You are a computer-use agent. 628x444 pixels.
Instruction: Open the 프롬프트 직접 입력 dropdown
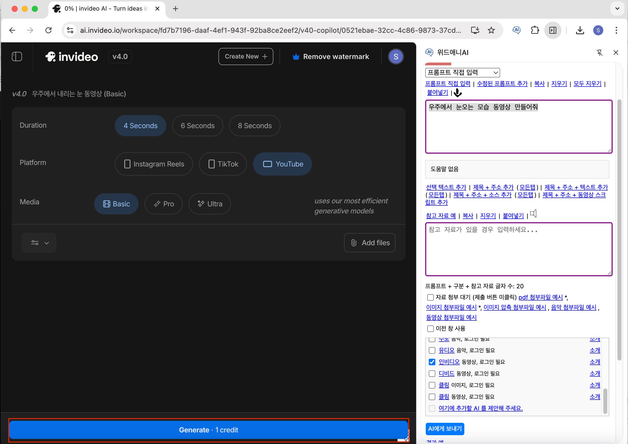coord(462,72)
